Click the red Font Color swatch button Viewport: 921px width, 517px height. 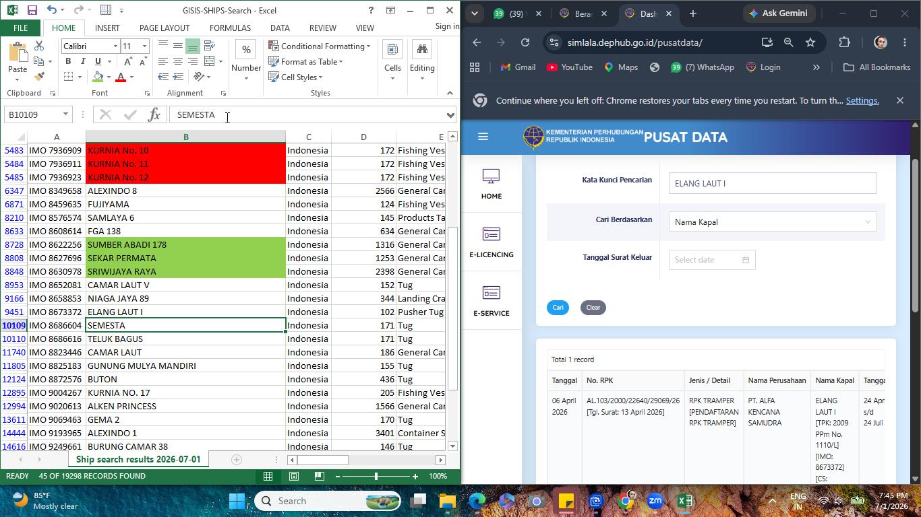tap(121, 77)
